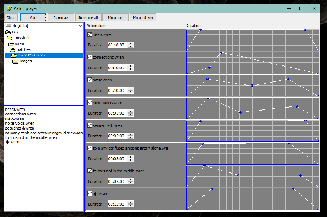The height and width of the screenshot is (217, 327).
Task: Click the beats.wren duration spinner arrows
Action: 131,45
